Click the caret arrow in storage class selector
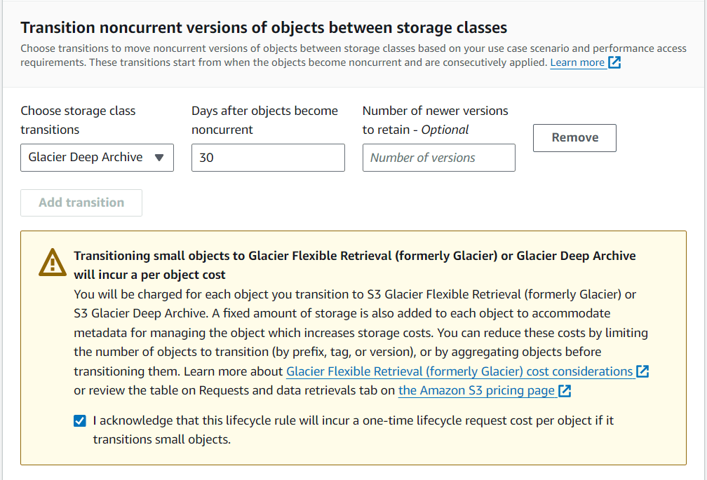Screen dimensions: 707x480 [159, 158]
